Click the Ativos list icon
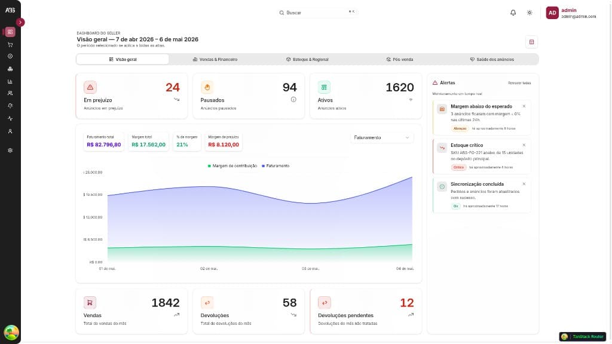The image size is (612, 344). point(324,87)
